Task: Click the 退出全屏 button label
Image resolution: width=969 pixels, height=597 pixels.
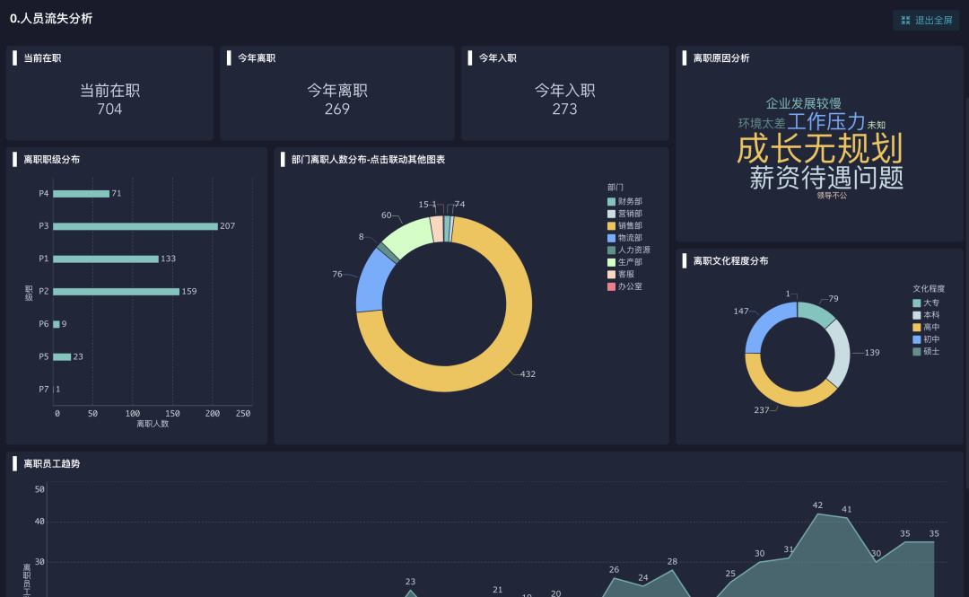Action: 933,20
